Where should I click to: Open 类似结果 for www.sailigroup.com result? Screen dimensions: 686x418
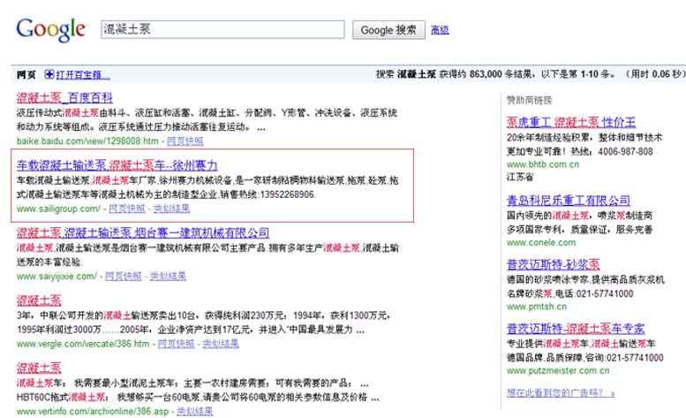pyautogui.click(x=171, y=209)
